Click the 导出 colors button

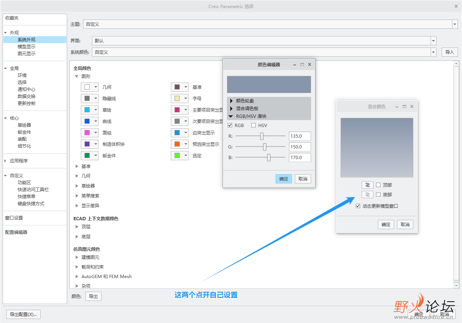coord(93,296)
